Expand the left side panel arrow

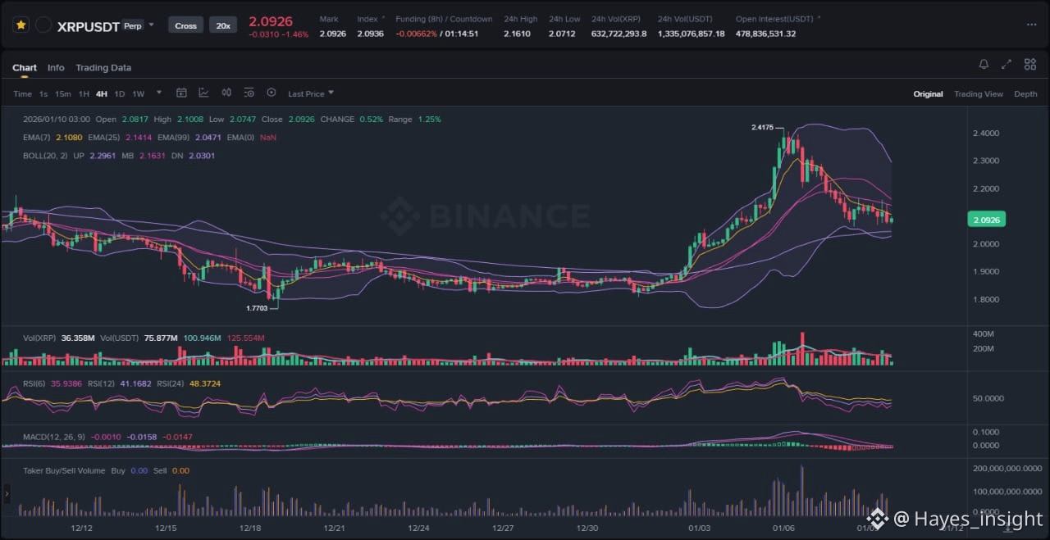point(7,493)
